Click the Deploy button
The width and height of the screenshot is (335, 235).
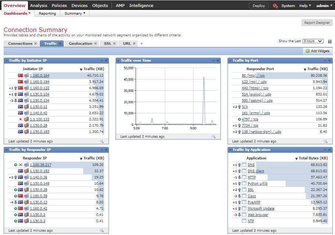point(259,6)
